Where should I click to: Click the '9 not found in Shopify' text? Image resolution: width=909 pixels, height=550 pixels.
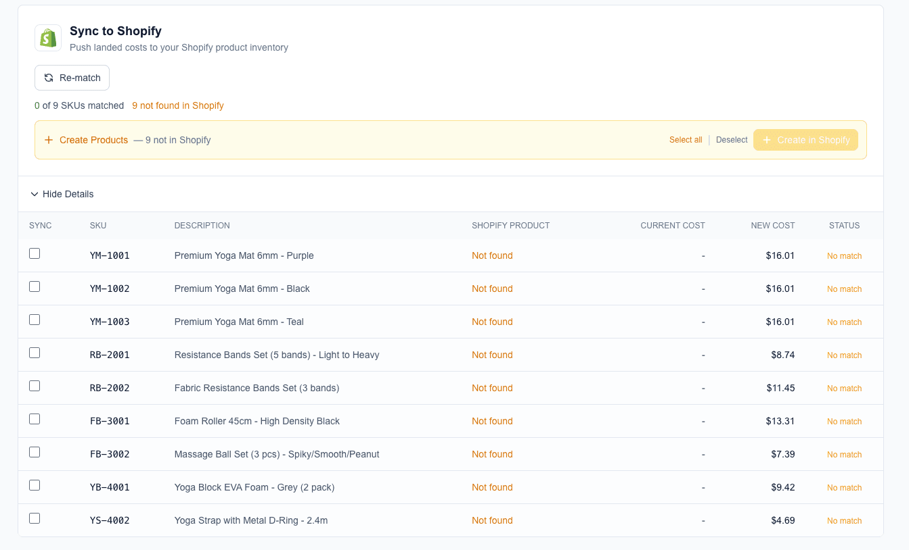tap(178, 105)
